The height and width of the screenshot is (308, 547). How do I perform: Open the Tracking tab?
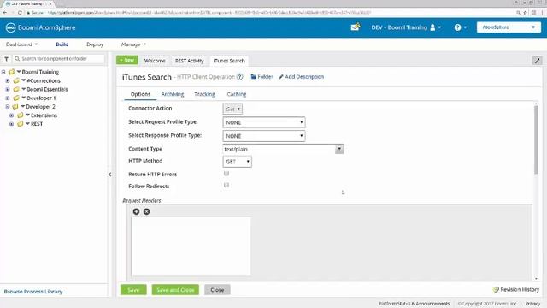point(204,94)
